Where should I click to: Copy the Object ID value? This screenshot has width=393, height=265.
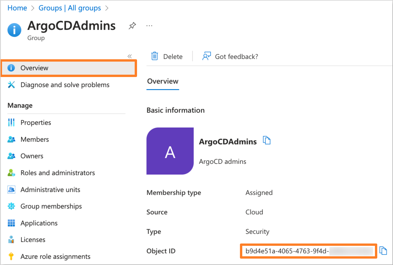383,250
